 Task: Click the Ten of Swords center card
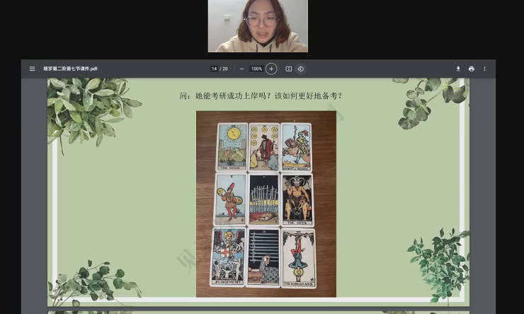264,200
